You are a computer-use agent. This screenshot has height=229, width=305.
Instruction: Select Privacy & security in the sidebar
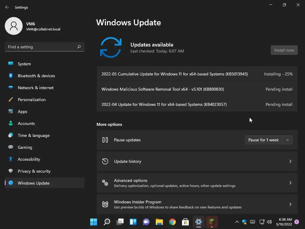45,171
